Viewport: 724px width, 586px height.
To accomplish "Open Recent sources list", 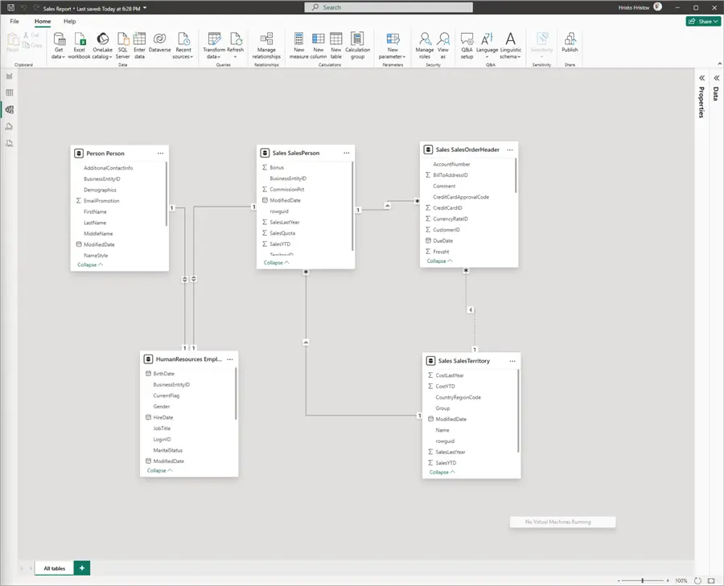I will click(183, 46).
